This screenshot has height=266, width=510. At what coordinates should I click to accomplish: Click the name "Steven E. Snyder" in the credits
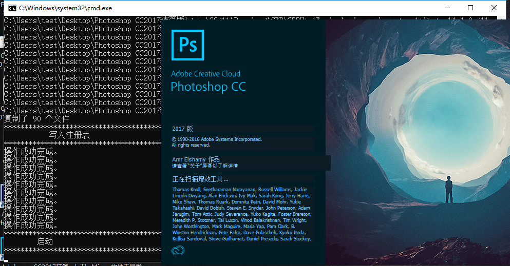coord(245,208)
